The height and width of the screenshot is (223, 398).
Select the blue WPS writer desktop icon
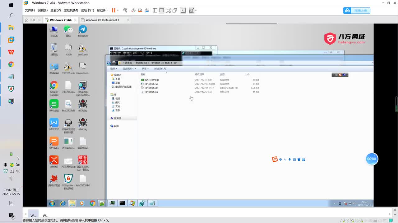54,124
